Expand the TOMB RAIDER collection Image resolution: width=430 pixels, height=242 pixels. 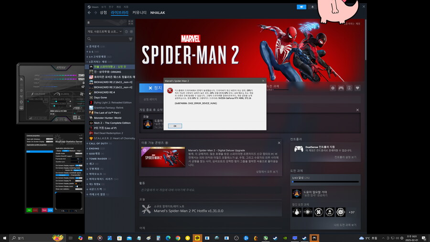tap(99, 158)
